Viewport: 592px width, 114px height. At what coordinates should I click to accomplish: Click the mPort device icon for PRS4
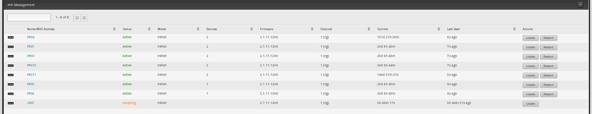(11, 38)
